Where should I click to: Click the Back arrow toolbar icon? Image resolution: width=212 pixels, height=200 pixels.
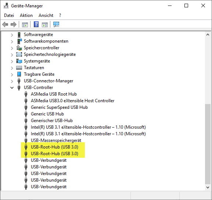point(5,25)
